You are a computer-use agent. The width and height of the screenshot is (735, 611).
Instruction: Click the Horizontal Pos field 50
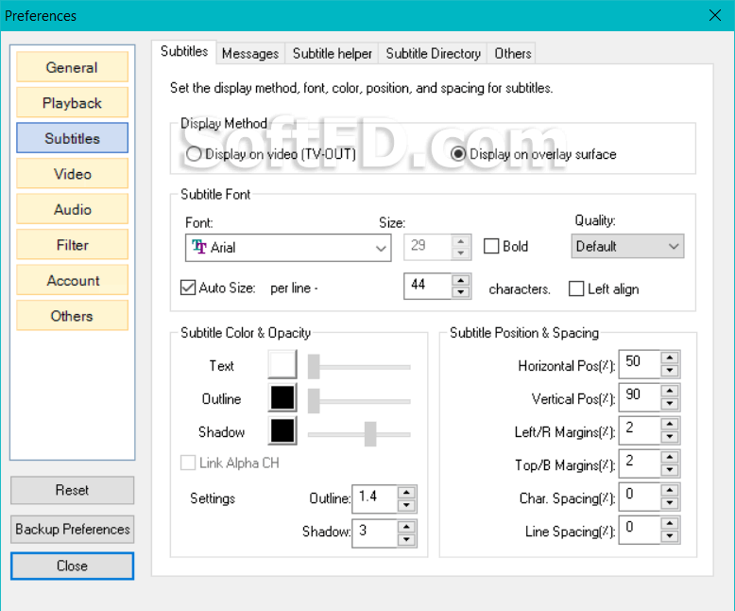pyautogui.click(x=640, y=364)
